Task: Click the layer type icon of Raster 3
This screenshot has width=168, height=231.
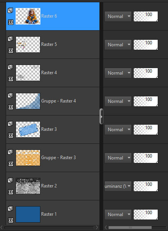Action: point(10,124)
